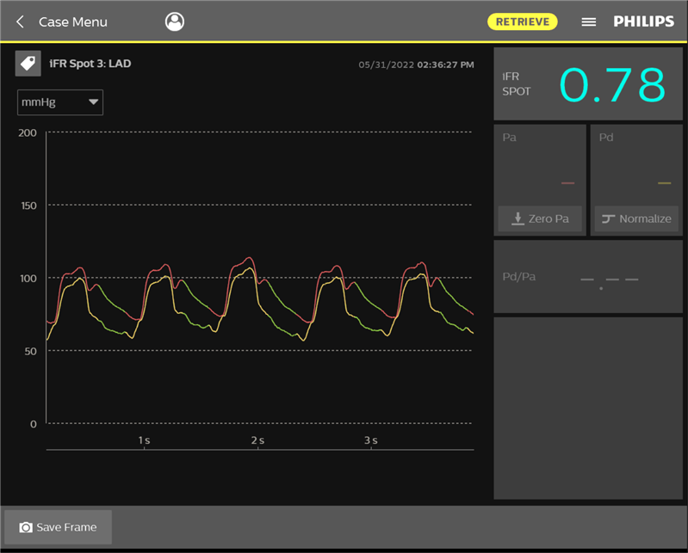Select the 1 s time axis marker
This screenshot has width=688, height=553.
coord(144,440)
